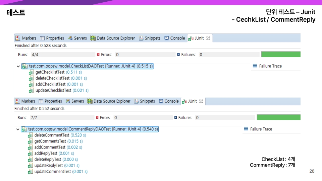Open the upper Markers tab

click(x=26, y=38)
